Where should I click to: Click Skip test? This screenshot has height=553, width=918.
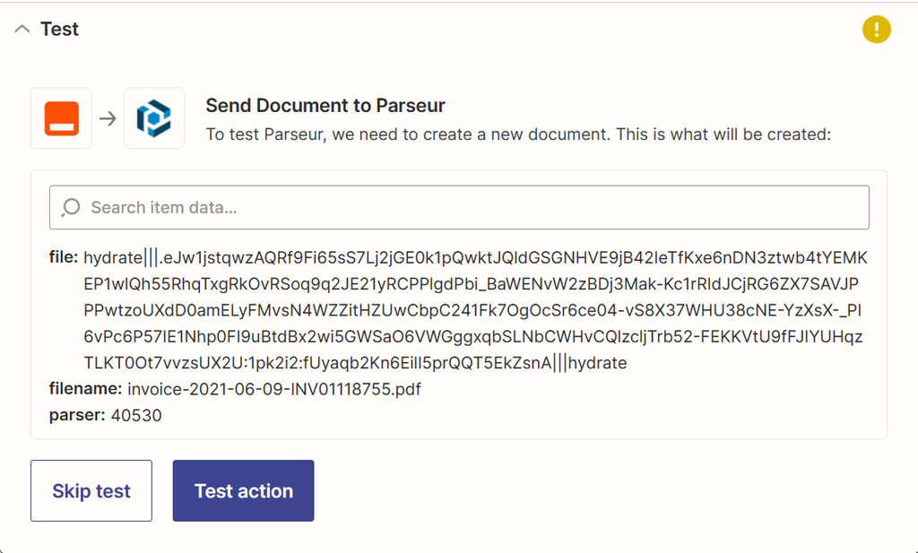pos(91,490)
